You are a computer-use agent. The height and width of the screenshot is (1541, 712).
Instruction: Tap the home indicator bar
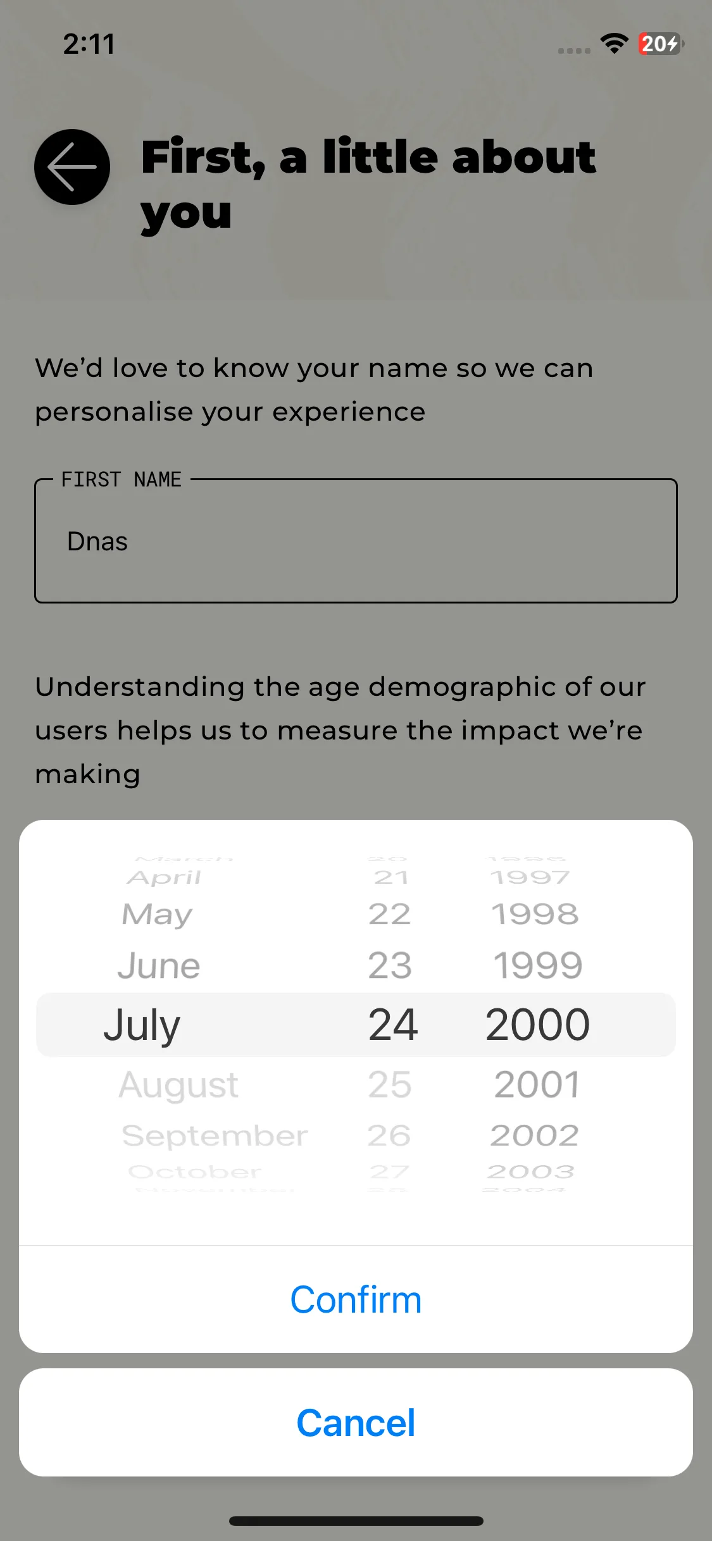pos(356,1521)
